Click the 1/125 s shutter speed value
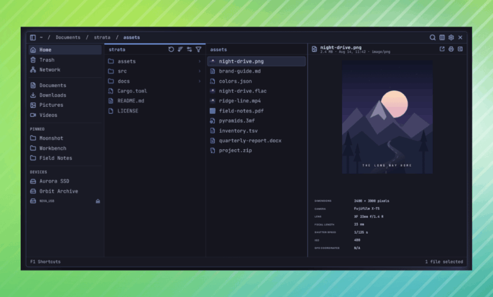The height and width of the screenshot is (297, 493). click(x=361, y=233)
